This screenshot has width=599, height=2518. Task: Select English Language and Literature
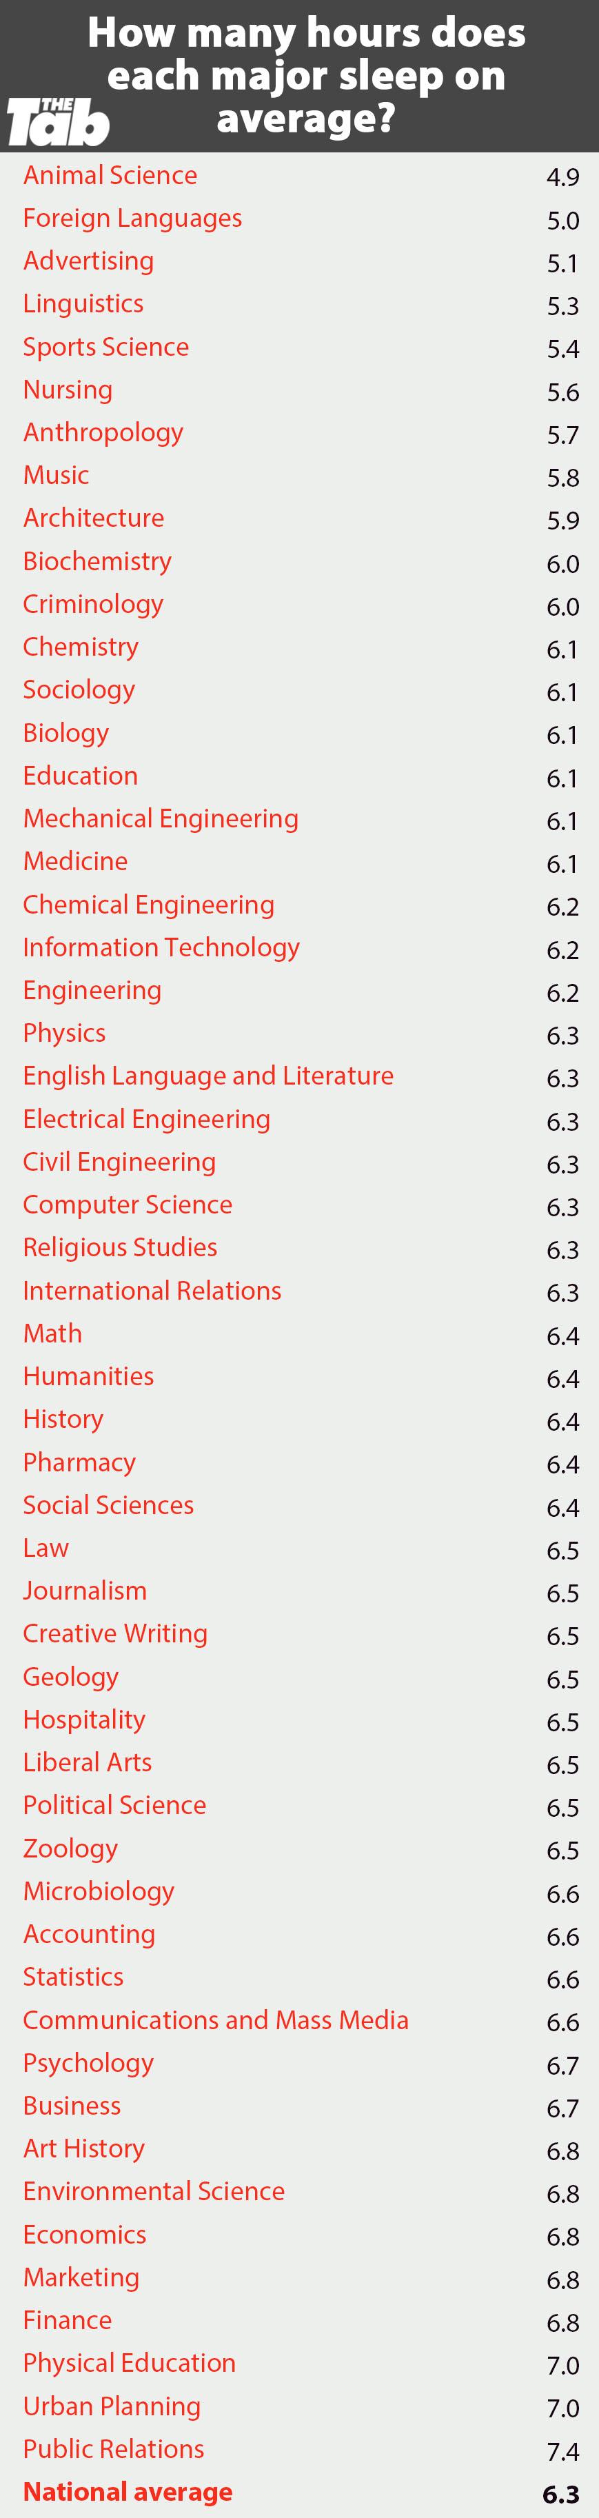[208, 1076]
